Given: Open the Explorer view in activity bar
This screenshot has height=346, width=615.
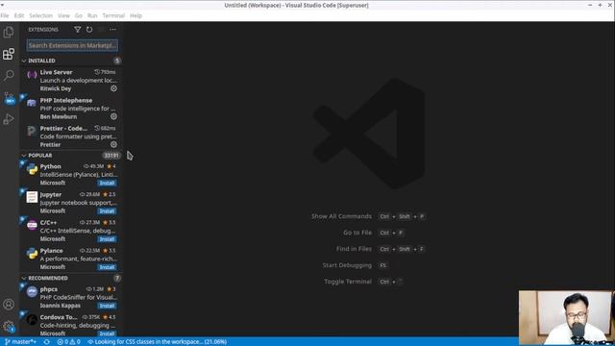Looking at the screenshot, I should [x=9, y=32].
